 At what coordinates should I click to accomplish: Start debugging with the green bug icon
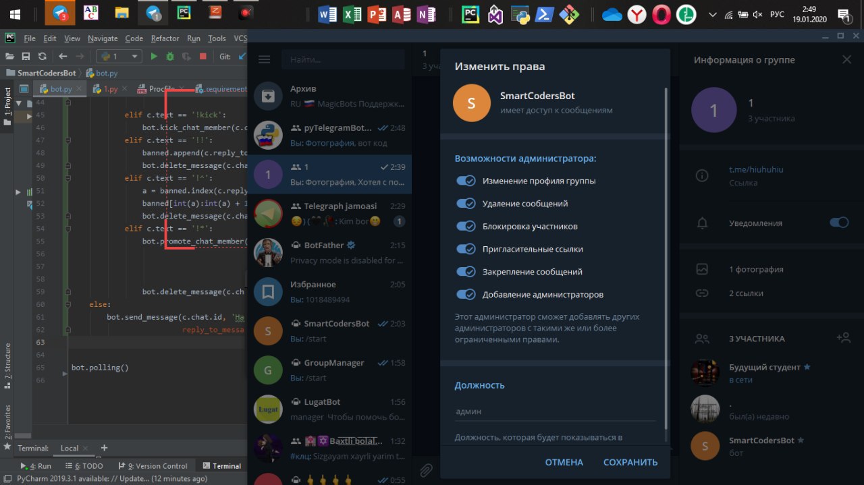170,57
